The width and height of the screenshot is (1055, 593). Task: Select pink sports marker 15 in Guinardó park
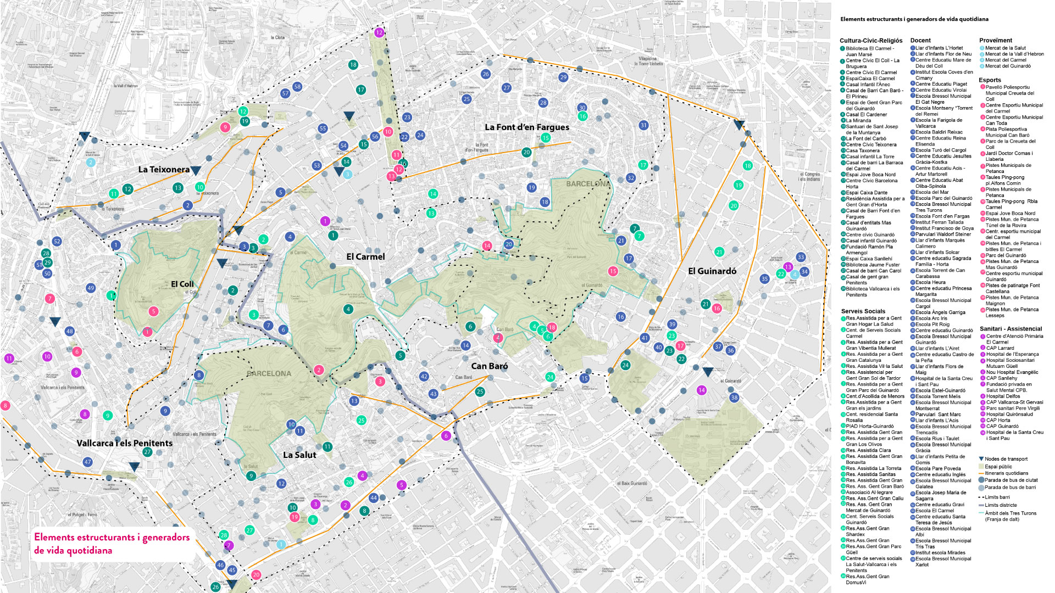(613, 271)
